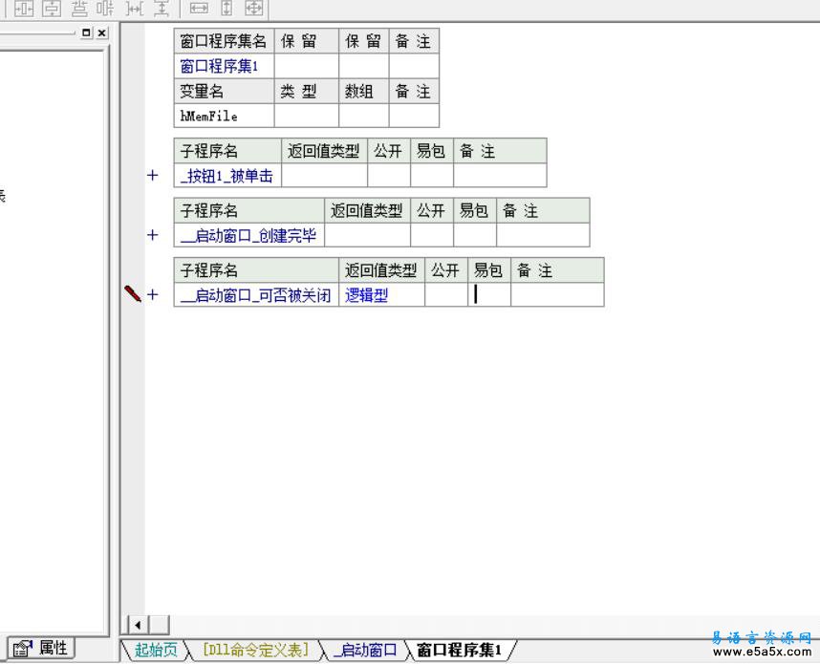Image resolution: width=820 pixels, height=664 pixels.
Task: Click the make same width toolbar icon
Action: click(x=199, y=9)
